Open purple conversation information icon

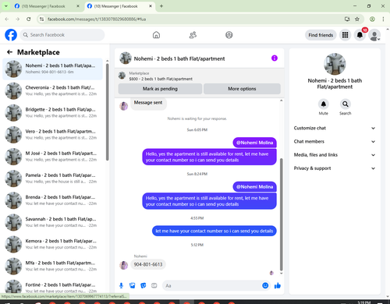pos(275,58)
